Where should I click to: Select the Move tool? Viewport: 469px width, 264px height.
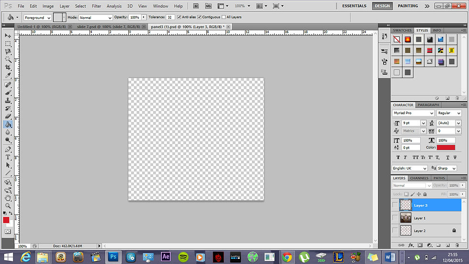click(8, 35)
